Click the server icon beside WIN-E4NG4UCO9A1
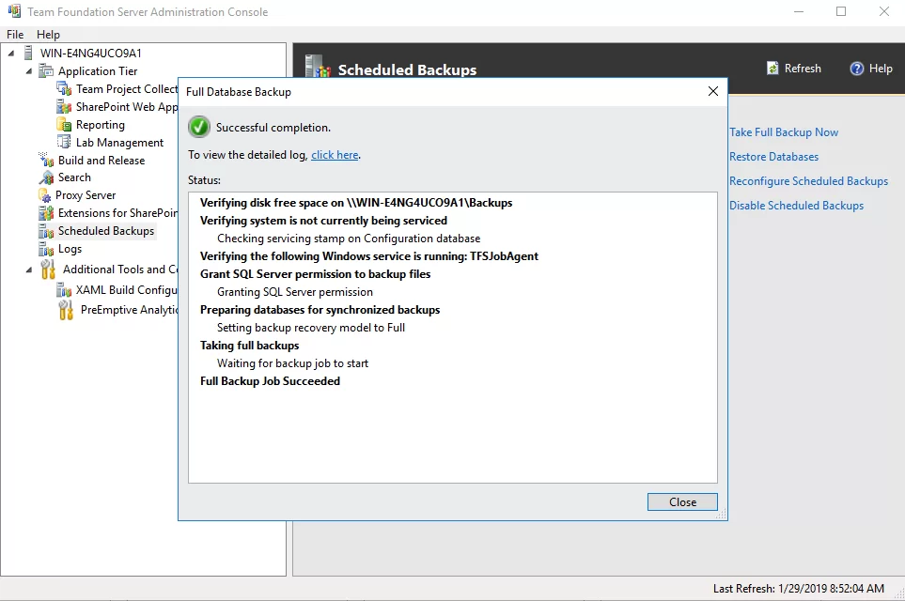The width and height of the screenshot is (905, 601). [28, 54]
